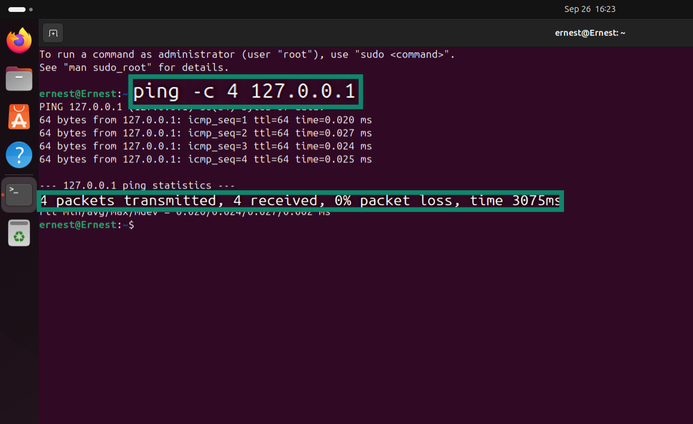Open the Trash from the dock
This screenshot has height=424, width=693.
(18, 232)
